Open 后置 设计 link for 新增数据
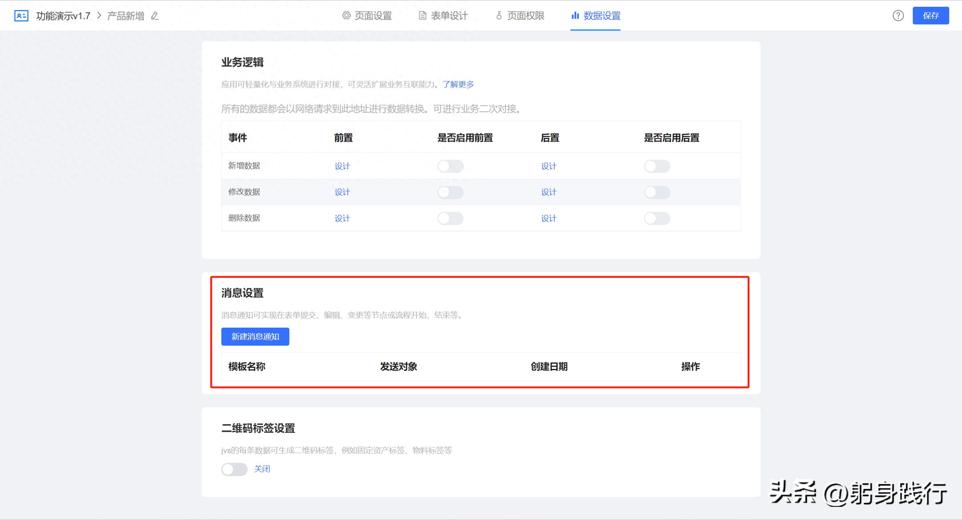The image size is (962, 520). point(549,166)
